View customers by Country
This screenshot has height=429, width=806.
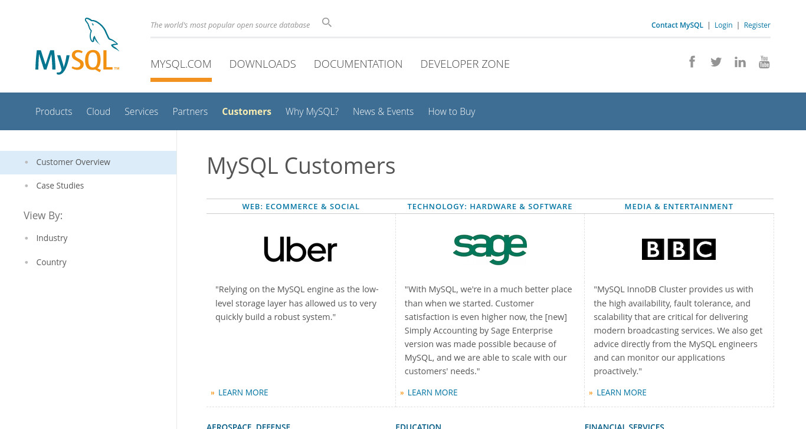coord(51,262)
